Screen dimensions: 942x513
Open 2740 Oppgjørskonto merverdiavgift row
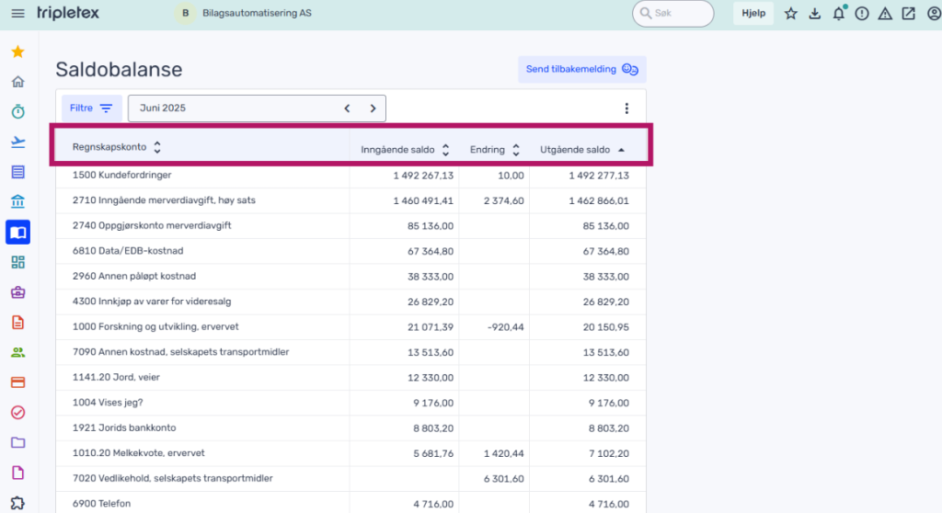[x=350, y=226]
